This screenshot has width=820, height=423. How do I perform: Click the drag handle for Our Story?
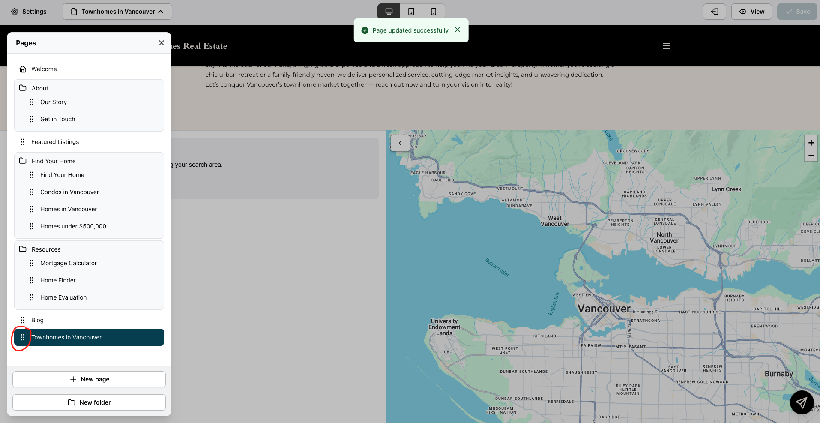32,102
